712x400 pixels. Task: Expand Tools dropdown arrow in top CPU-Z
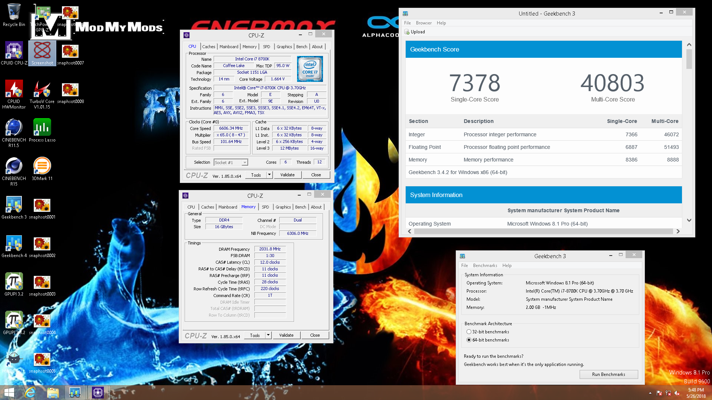269,175
